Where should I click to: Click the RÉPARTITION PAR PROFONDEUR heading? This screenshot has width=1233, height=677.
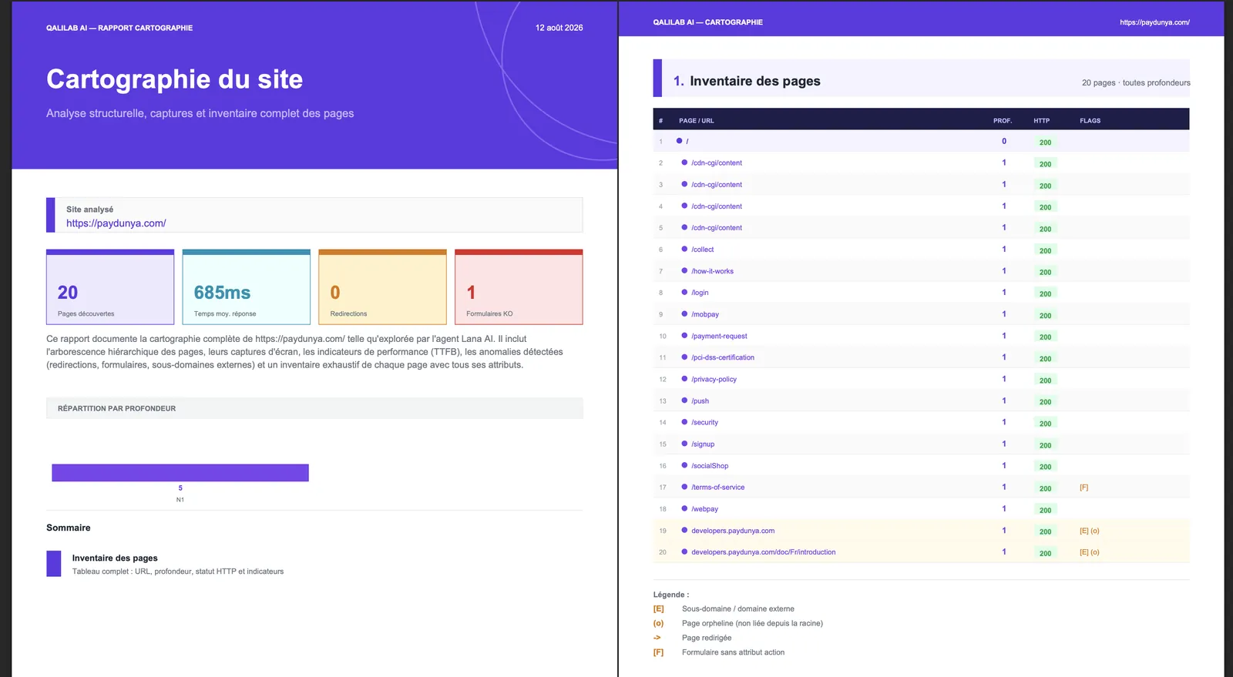click(x=116, y=409)
